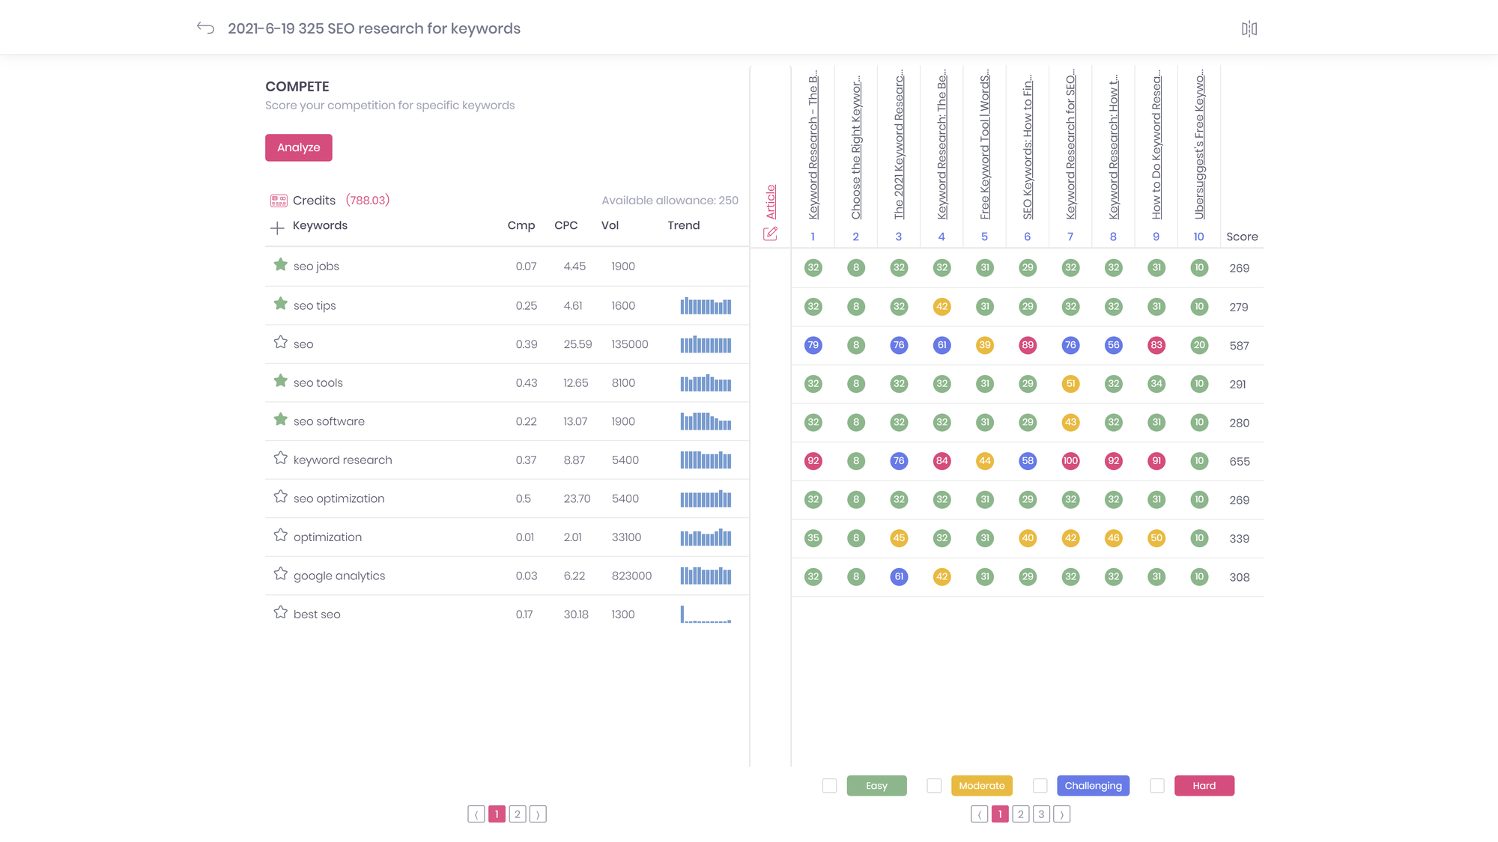
Task: Click the 51 score bubble in seo tools row
Action: click(x=1071, y=384)
